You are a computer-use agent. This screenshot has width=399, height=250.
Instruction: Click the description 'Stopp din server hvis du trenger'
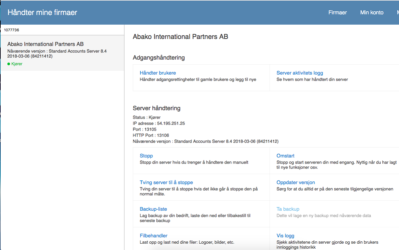[x=194, y=162]
